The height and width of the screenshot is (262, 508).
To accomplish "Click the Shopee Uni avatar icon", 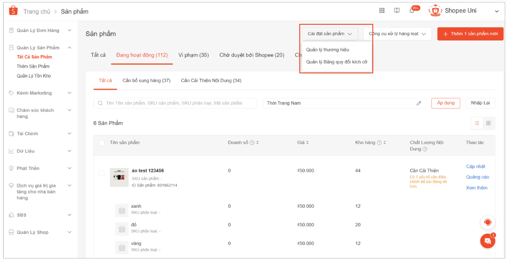I will (x=435, y=11).
